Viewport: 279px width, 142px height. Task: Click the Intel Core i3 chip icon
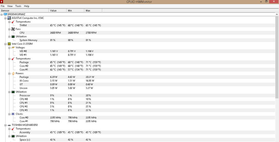[x=9, y=44]
